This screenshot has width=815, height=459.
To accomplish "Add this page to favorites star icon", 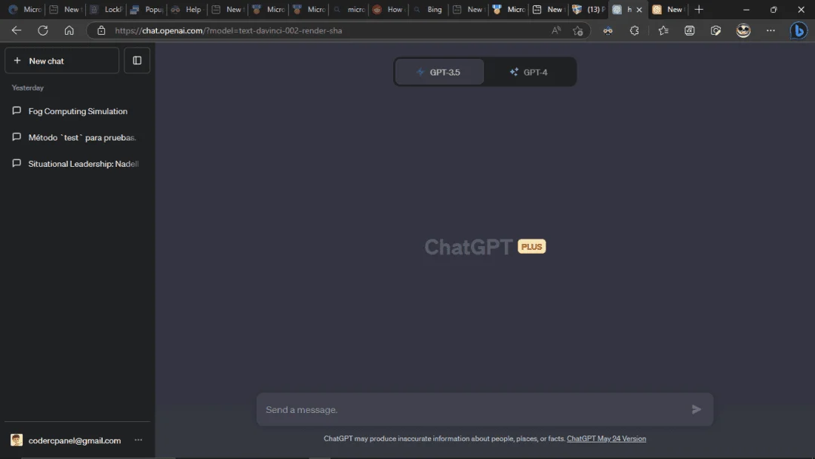I will coord(577,31).
